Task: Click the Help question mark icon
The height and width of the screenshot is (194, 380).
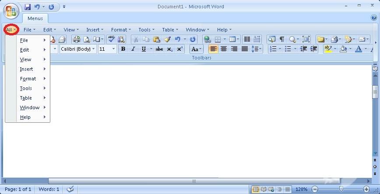Action: (374, 17)
